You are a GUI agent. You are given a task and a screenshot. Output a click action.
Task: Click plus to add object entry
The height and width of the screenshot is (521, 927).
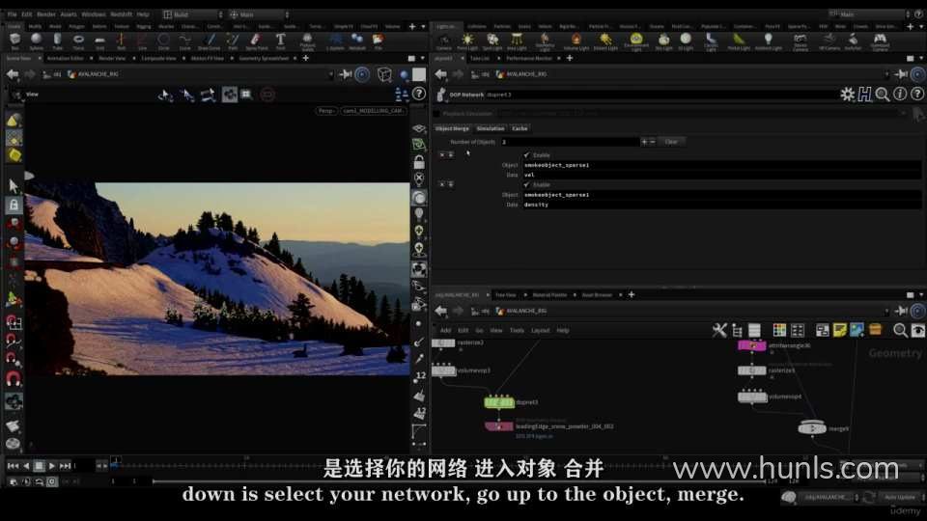click(x=644, y=142)
